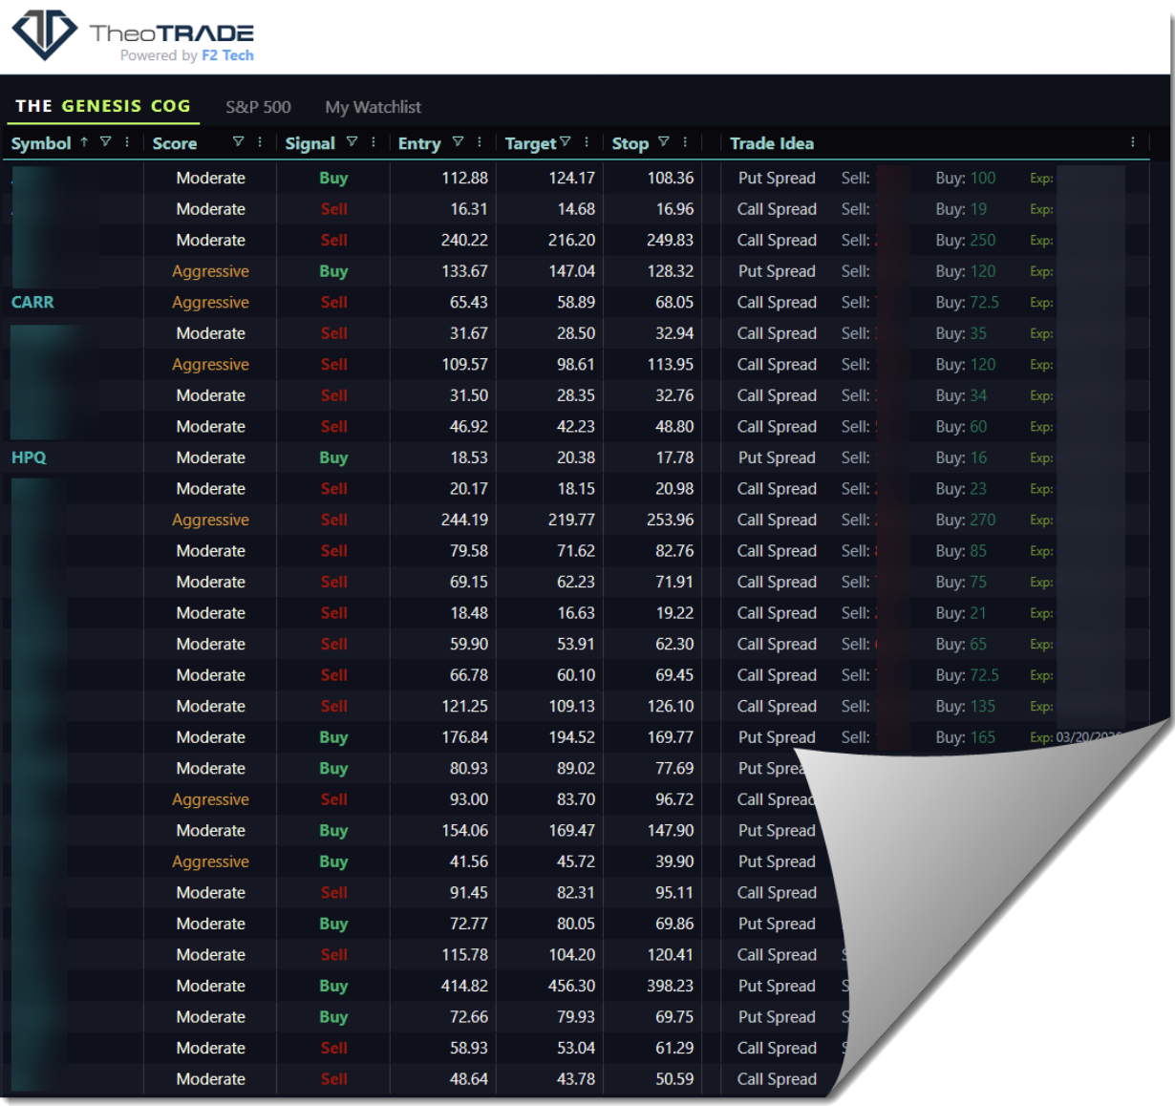
Task: Click the F2 Tech link
Action: point(227,55)
